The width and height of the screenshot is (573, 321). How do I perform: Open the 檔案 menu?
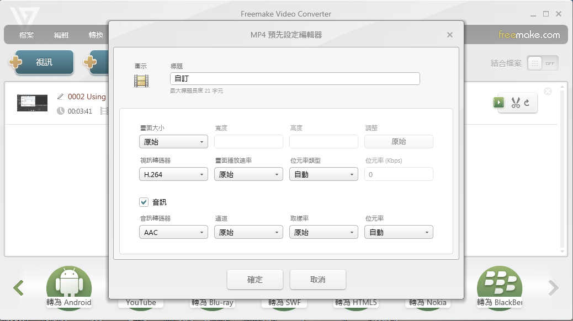click(26, 35)
